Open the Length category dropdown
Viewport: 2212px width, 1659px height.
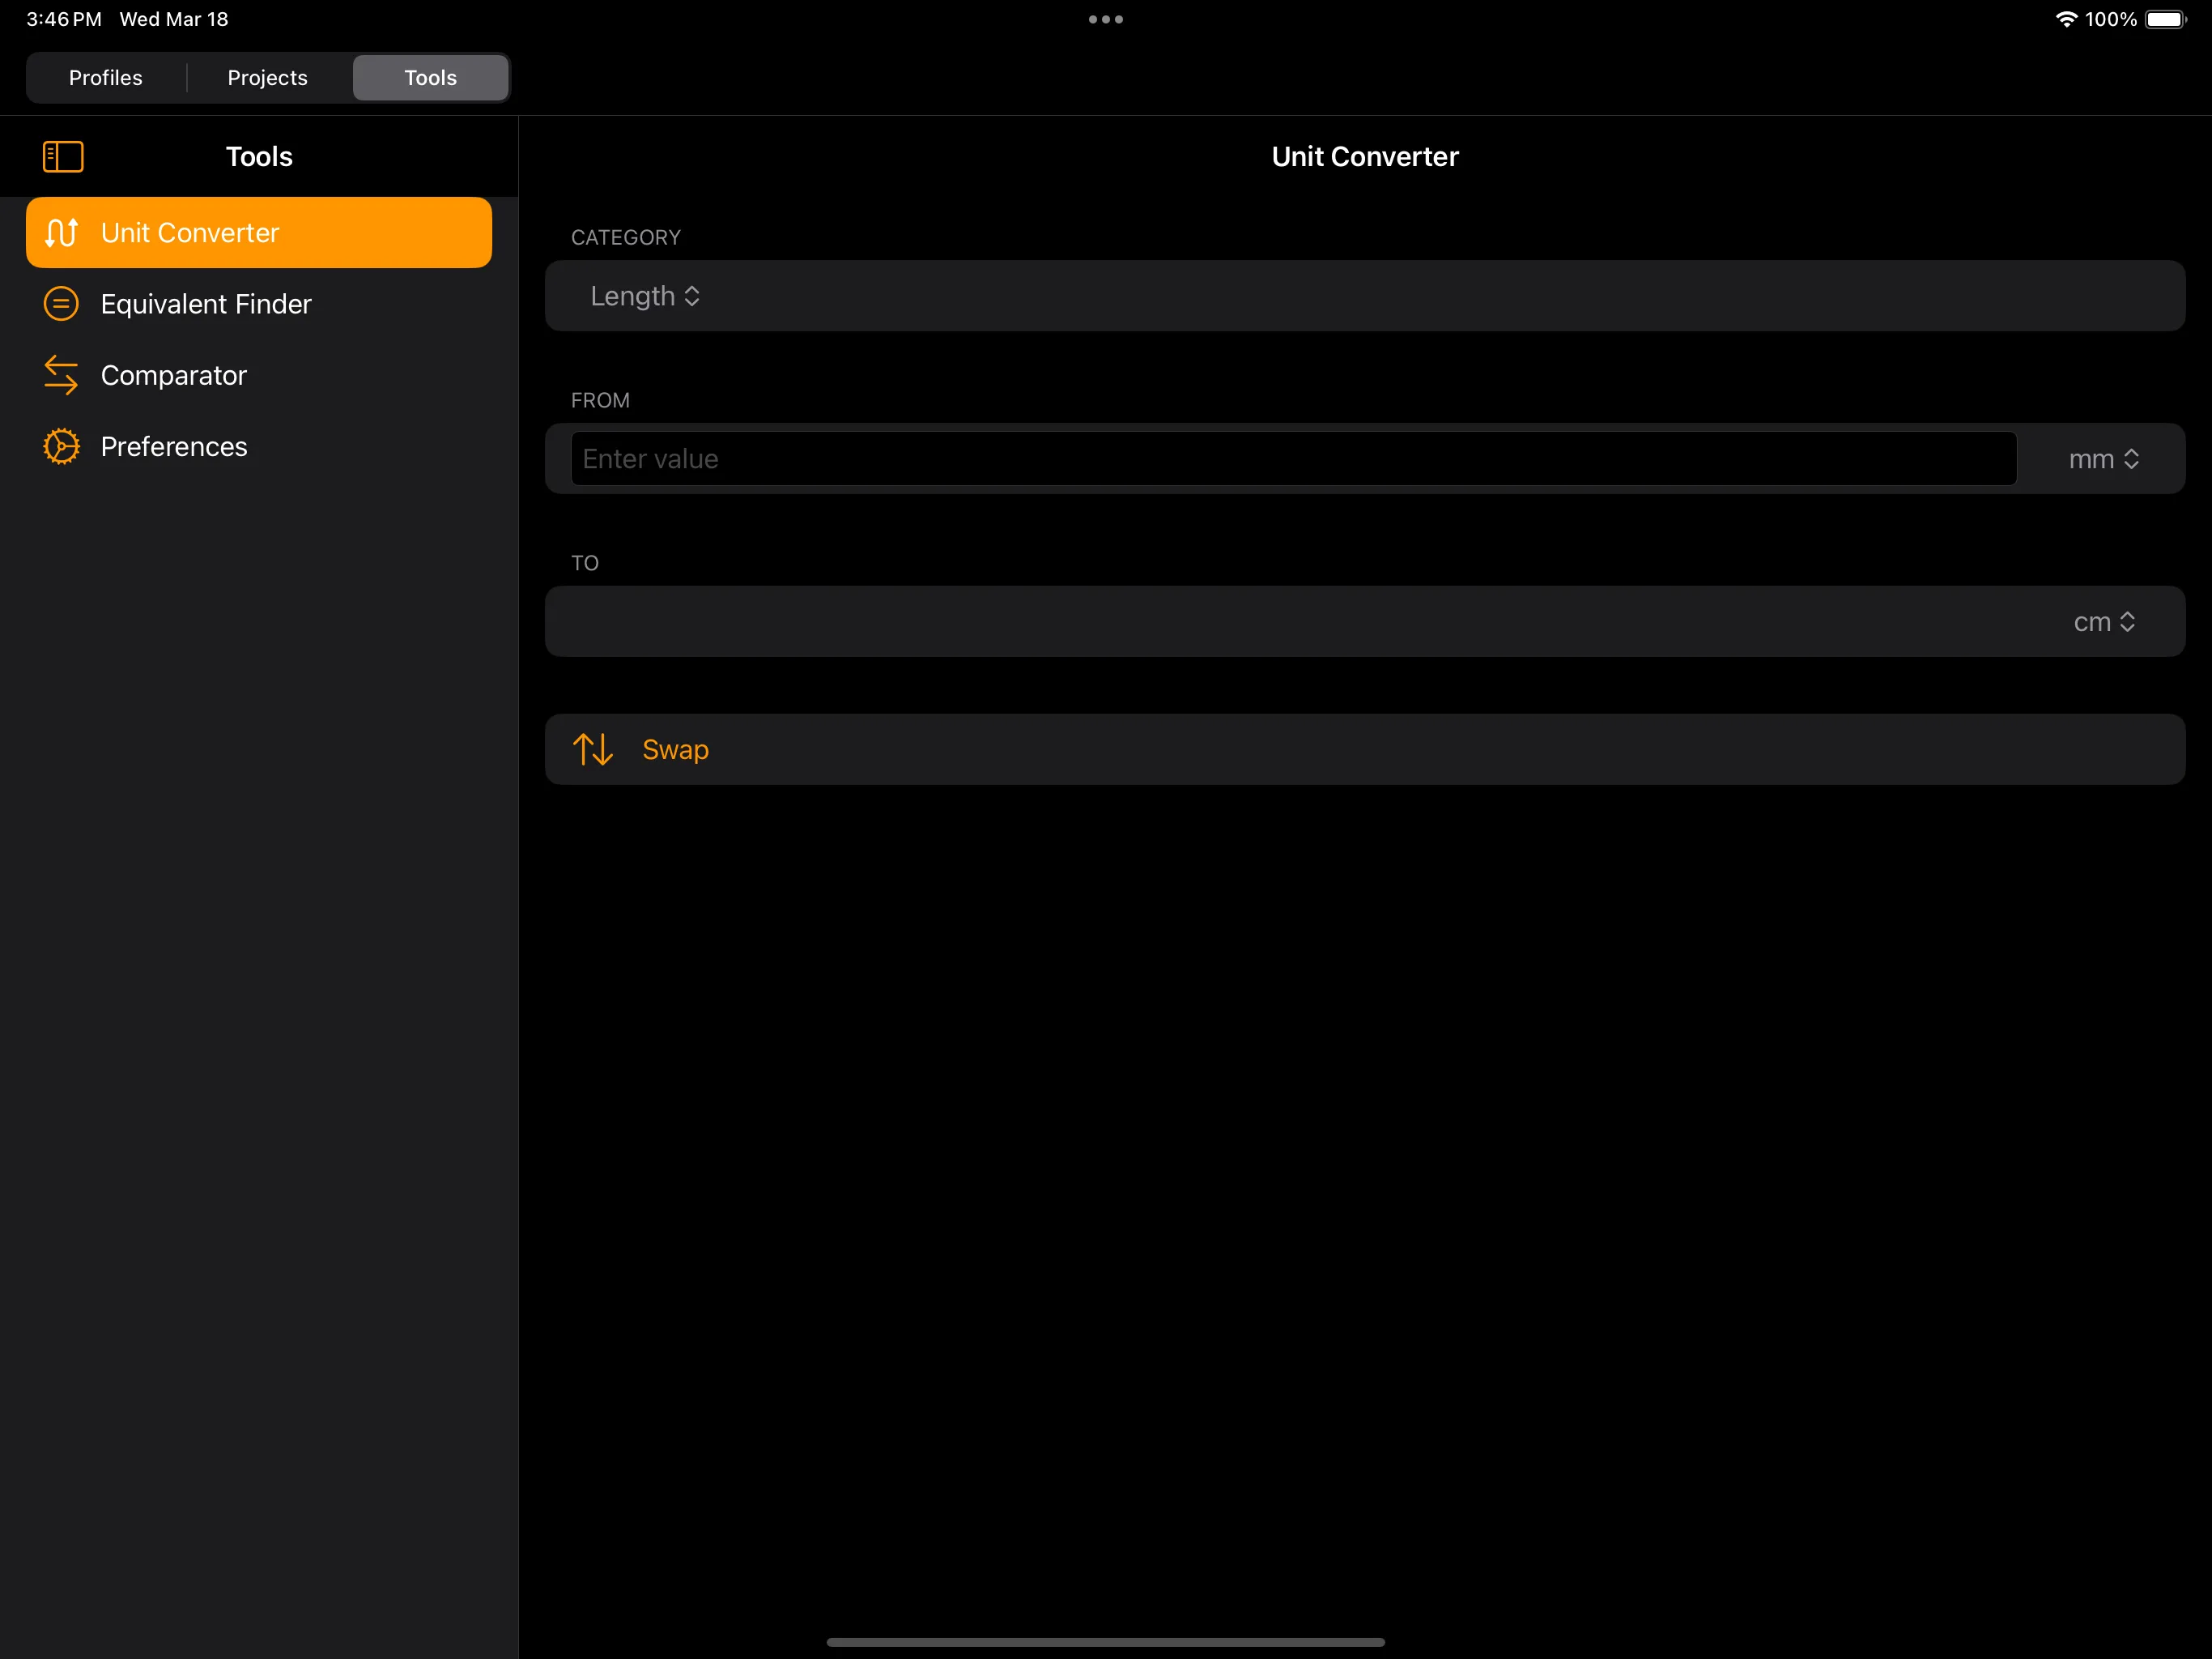click(x=645, y=296)
